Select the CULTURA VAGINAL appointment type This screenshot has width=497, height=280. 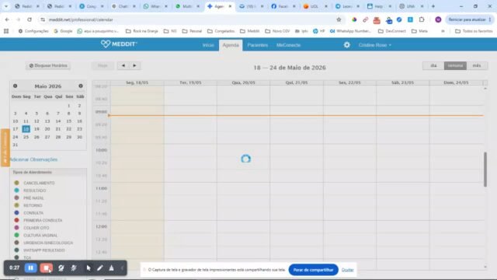(40, 235)
